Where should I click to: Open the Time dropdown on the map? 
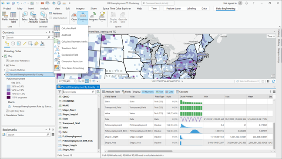click(271, 36)
